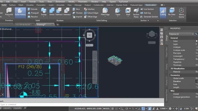Turn on Live Section
This screenshot has width=198, height=111.
(x=147, y=9)
